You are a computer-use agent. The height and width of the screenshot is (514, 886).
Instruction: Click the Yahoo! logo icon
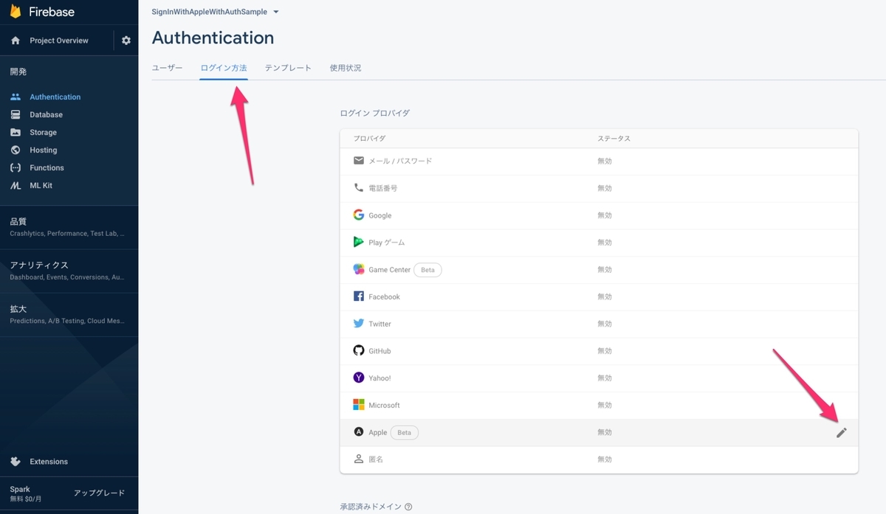click(359, 378)
